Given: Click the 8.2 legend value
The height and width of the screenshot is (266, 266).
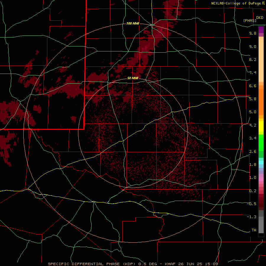Looking at the screenshot, I should (x=253, y=59).
